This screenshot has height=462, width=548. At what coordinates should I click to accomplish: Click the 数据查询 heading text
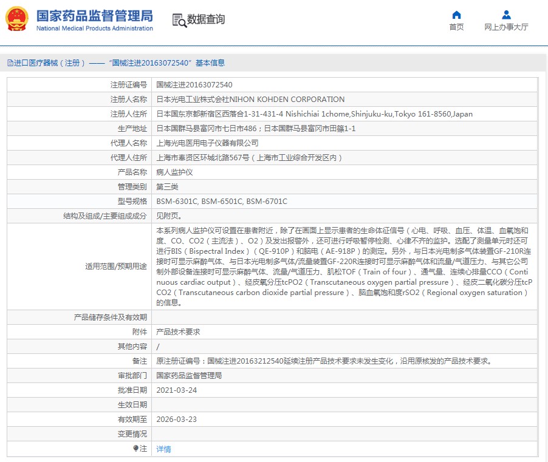click(x=206, y=19)
